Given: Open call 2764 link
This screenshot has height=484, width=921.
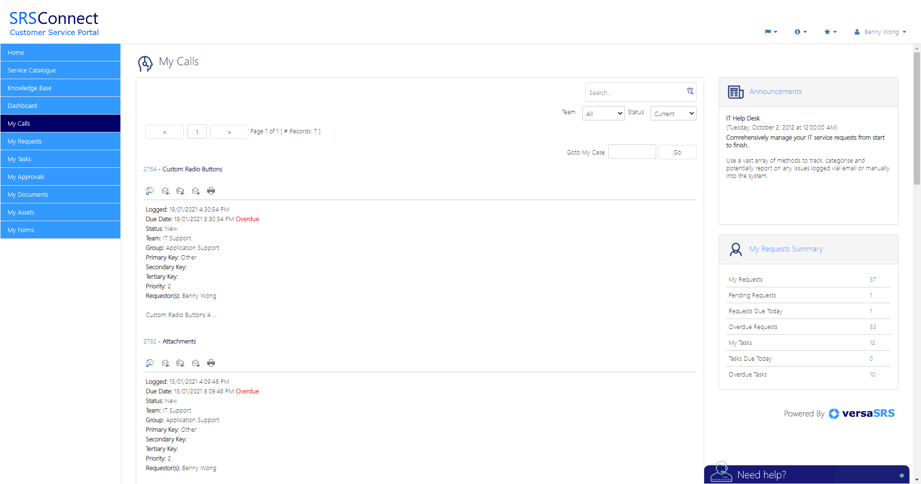Looking at the screenshot, I should coord(150,169).
